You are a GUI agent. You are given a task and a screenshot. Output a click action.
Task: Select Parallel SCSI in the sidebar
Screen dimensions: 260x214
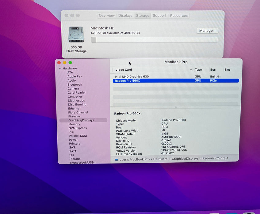tap(78, 136)
